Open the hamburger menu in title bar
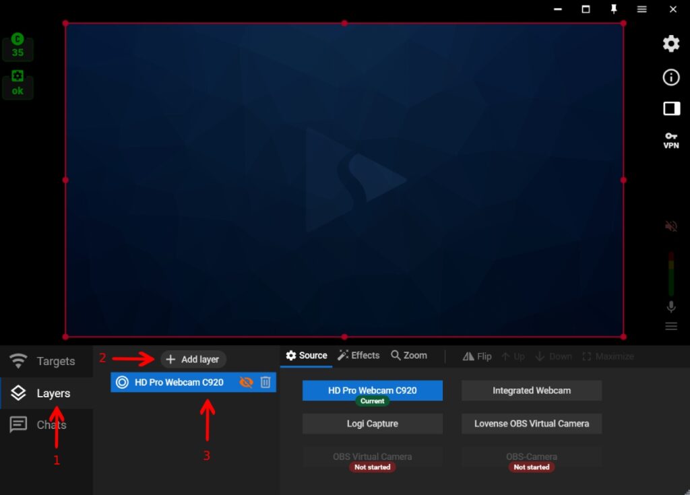Image resolution: width=690 pixels, height=495 pixels. 642,9
